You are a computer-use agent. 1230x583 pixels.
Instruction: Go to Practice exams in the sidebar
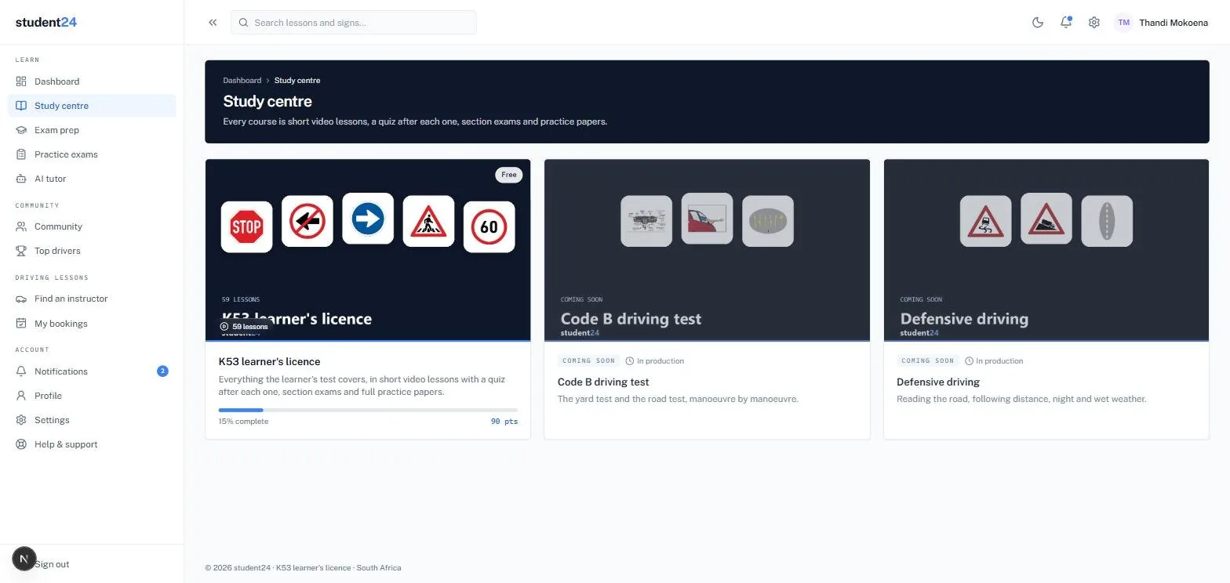(x=92, y=154)
